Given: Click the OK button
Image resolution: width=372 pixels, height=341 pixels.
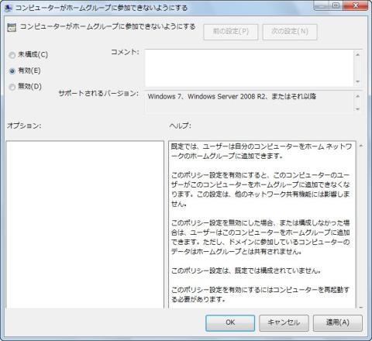Looking at the screenshot, I should coord(230,322).
